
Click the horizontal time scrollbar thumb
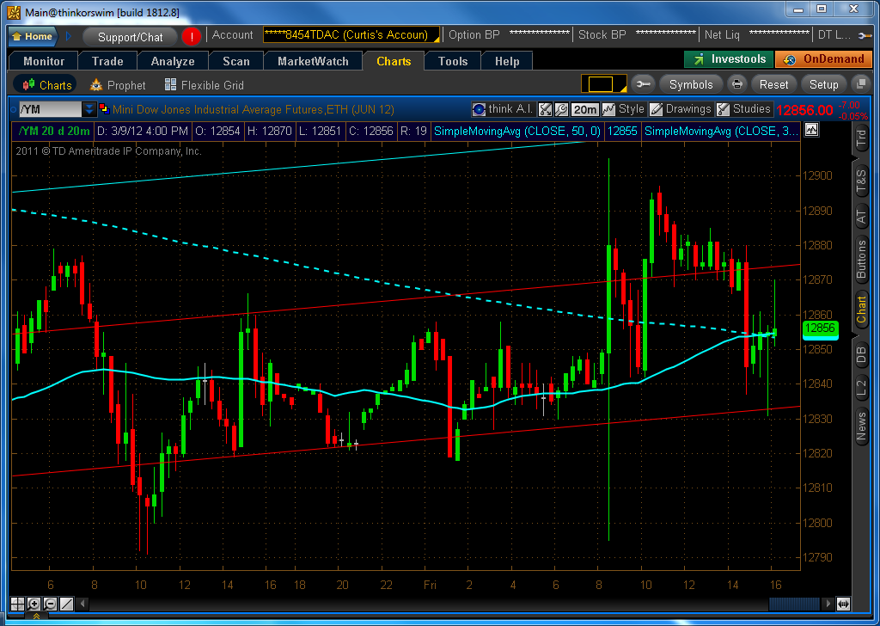click(x=795, y=605)
